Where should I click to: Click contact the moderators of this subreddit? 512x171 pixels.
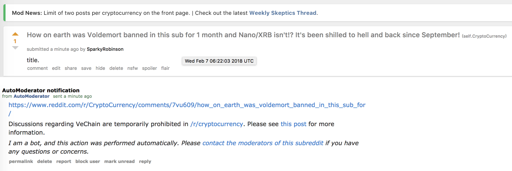coord(263,143)
